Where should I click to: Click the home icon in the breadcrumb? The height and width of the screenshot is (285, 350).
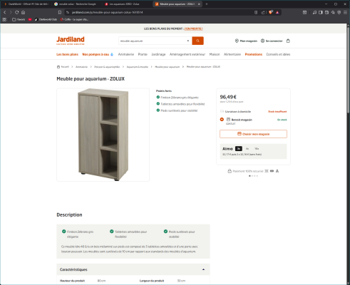tap(58, 67)
